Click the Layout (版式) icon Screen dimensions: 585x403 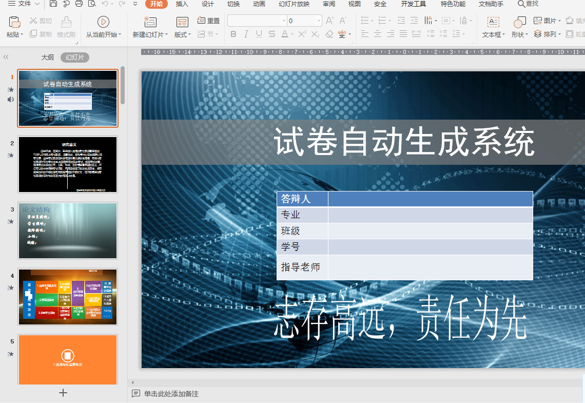pos(182,23)
